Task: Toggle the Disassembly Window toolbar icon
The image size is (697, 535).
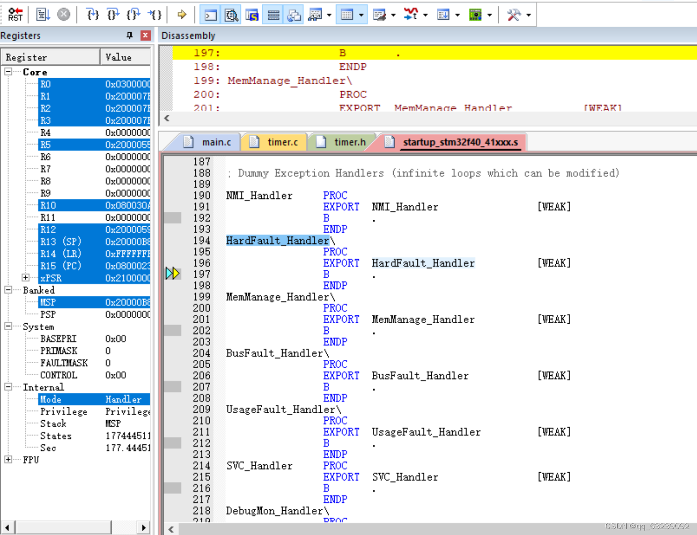Action: pos(231,15)
